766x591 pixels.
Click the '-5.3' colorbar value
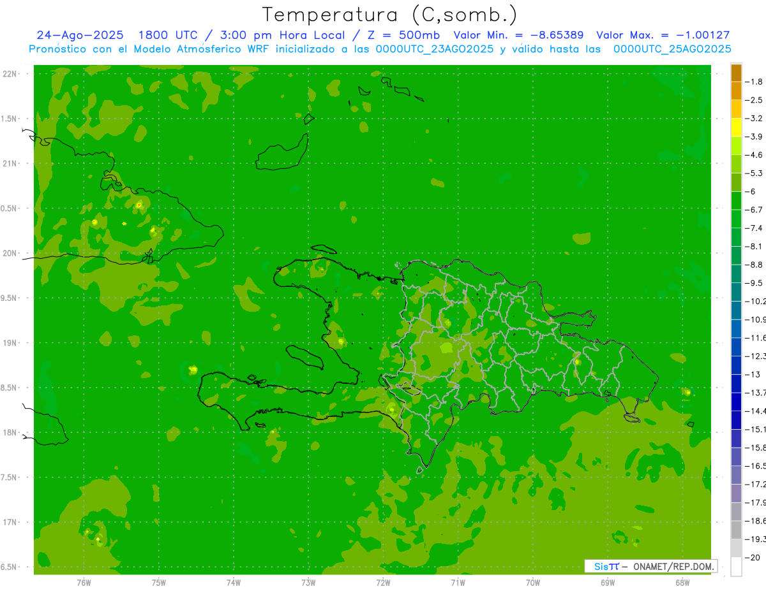coord(755,173)
